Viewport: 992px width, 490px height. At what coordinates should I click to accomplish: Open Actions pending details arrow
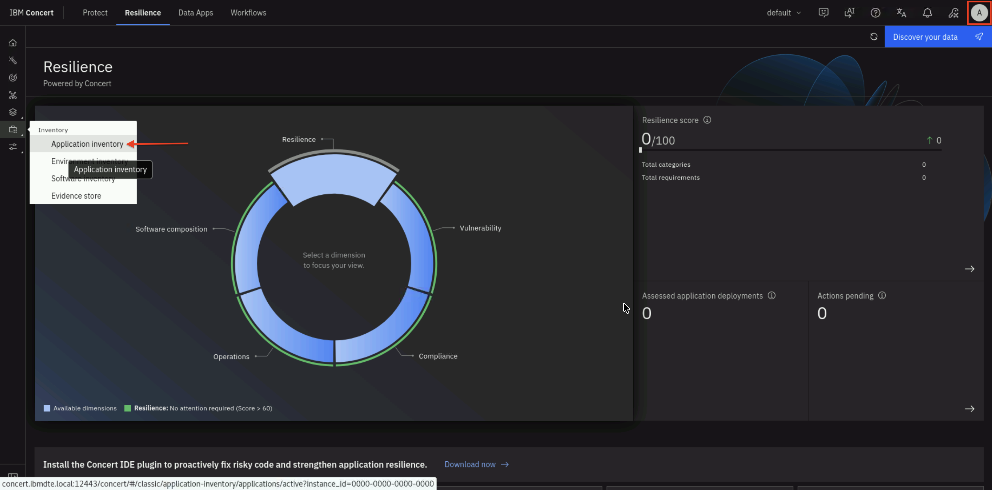click(969, 408)
